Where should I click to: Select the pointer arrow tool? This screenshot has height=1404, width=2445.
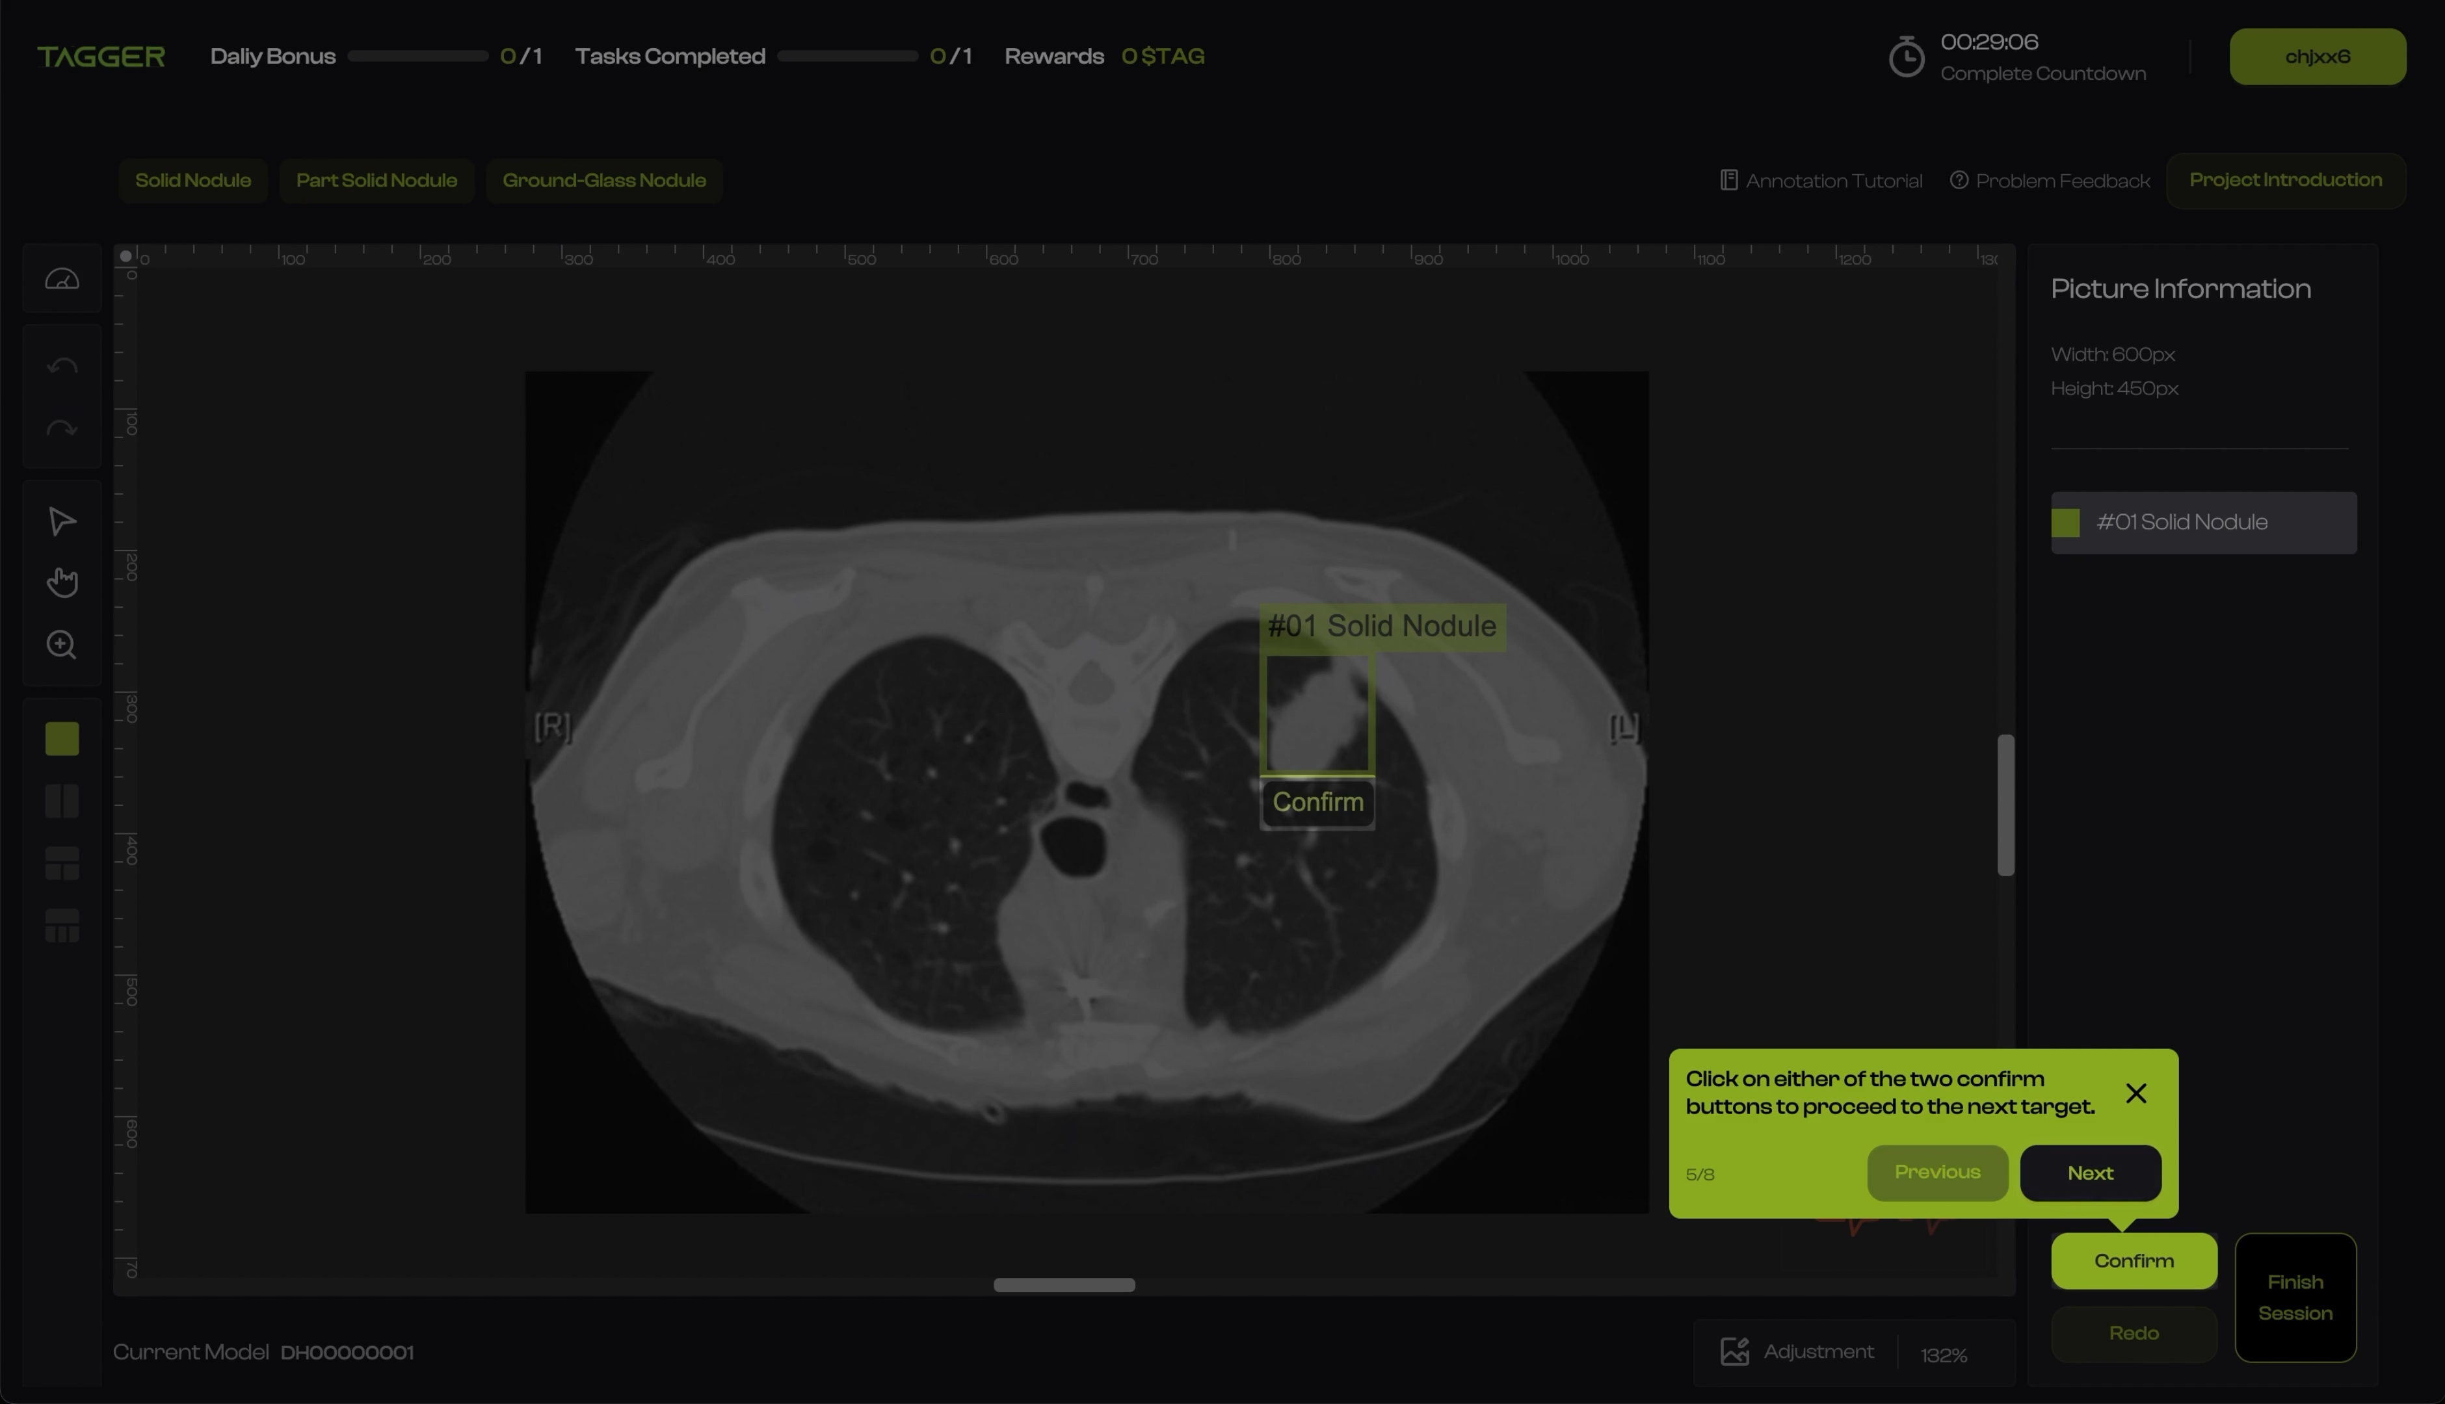pyautogui.click(x=62, y=521)
